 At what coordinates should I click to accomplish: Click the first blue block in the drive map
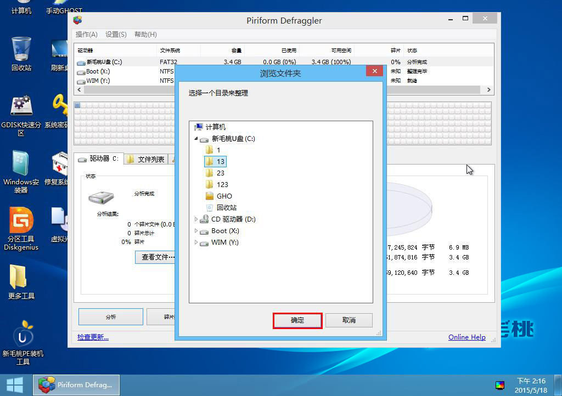coord(77,105)
